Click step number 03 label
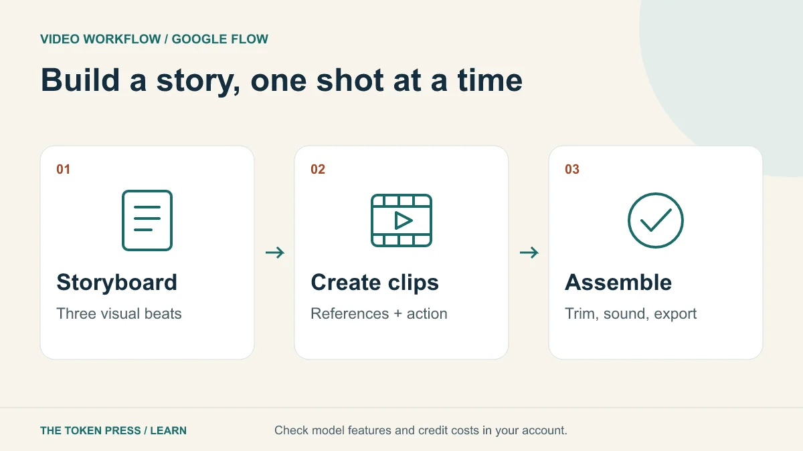Screen dimensions: 803x451 click(x=572, y=170)
